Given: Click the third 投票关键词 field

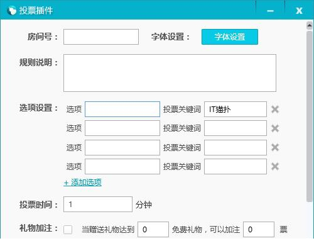Looking at the screenshot, I should coord(235,147).
